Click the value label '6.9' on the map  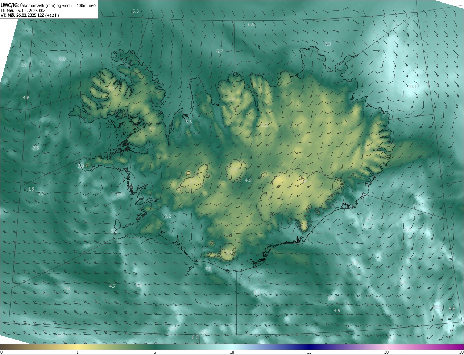click(x=251, y=25)
